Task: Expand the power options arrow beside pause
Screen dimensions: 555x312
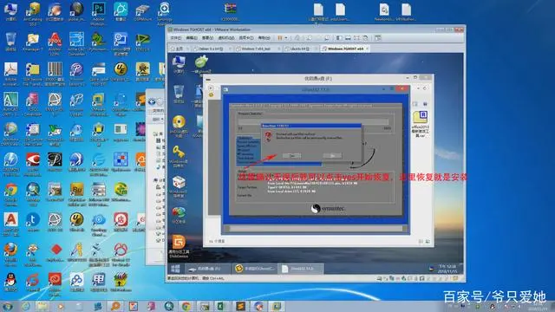Action: point(285,38)
